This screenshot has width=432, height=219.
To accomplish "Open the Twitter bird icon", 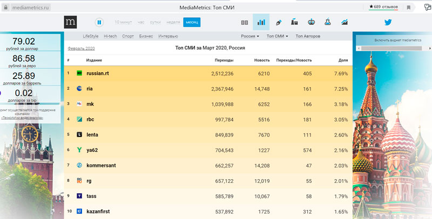I will tap(388, 23).
